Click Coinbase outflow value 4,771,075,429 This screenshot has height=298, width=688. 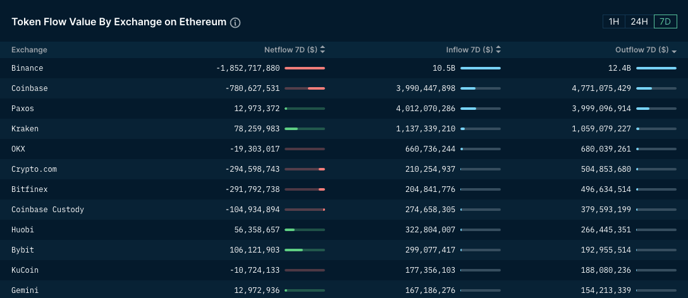(601, 88)
